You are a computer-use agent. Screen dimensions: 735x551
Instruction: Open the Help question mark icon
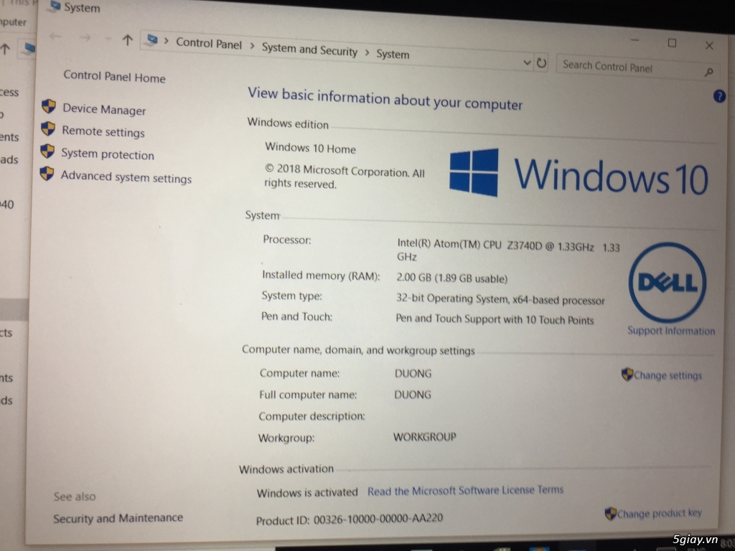pyautogui.click(x=719, y=96)
